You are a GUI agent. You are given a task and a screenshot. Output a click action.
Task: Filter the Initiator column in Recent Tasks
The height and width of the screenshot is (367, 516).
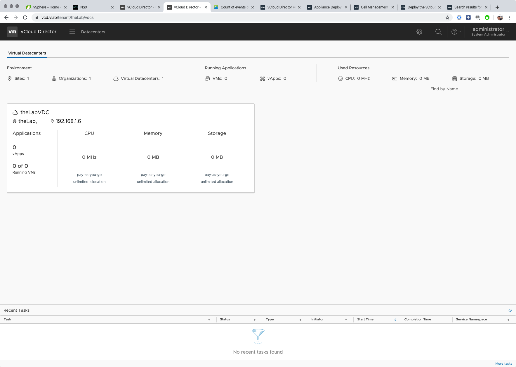pos(346,320)
